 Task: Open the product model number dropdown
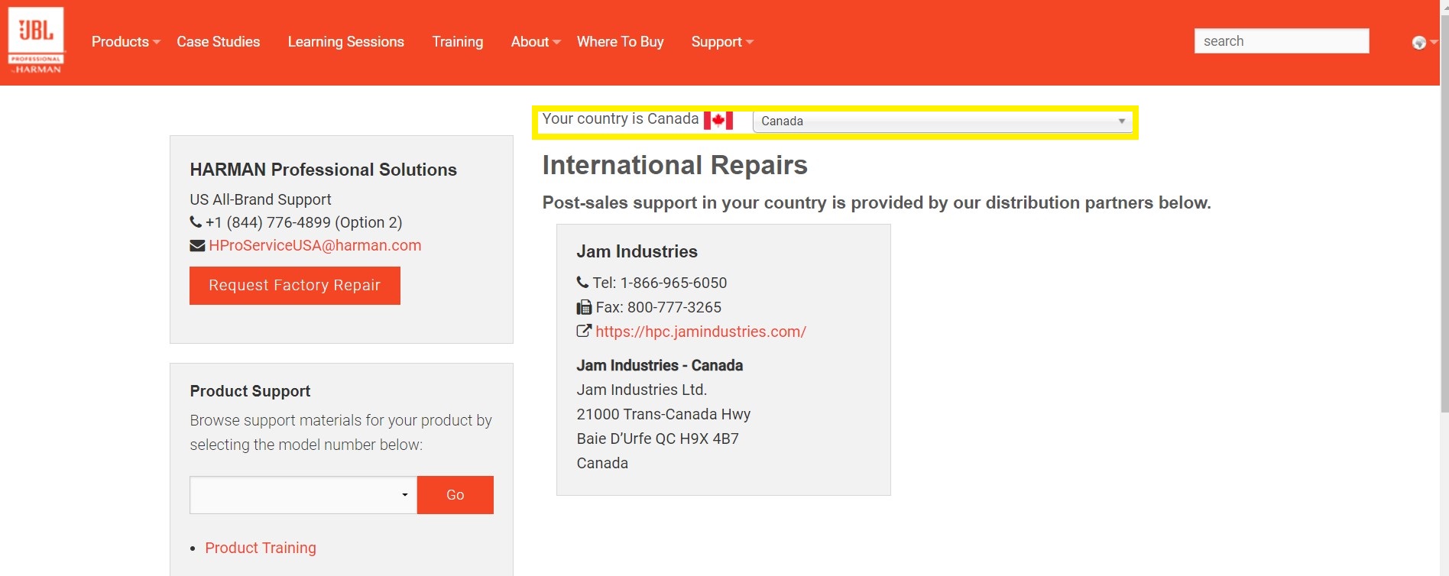point(303,495)
